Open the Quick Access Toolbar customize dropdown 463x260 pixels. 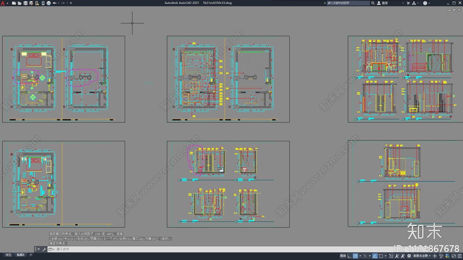(71, 3)
